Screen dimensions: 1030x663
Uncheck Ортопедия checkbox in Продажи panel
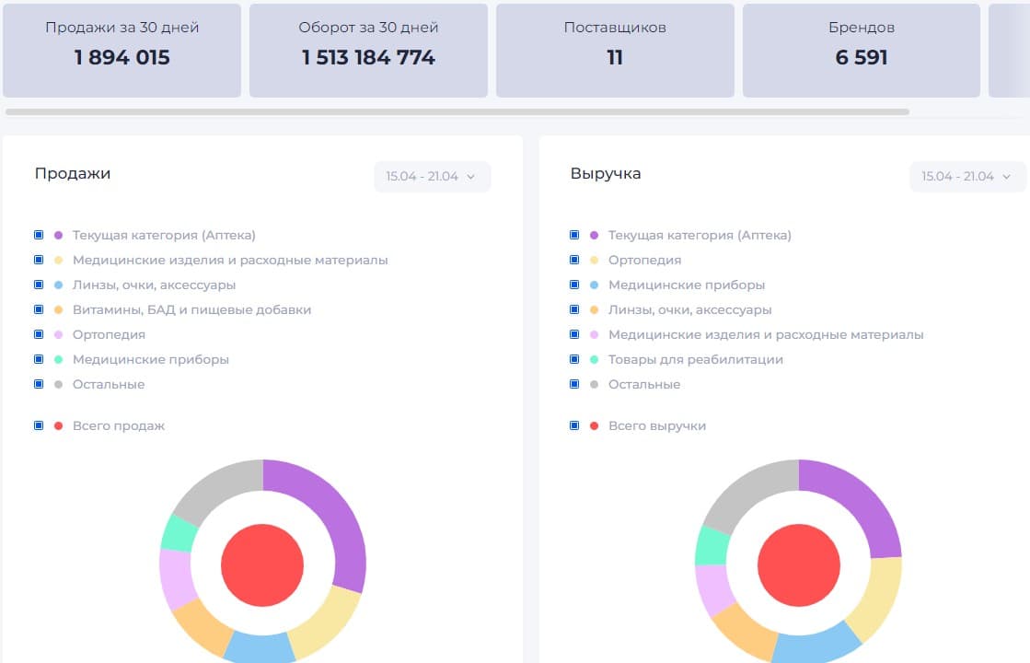point(39,334)
